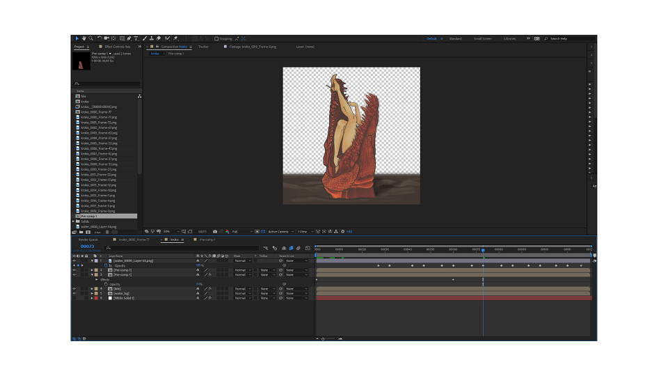Image resolution: width=668 pixels, height=376 pixels.
Task: Select the Zoom magnifier tool
Action: [x=90, y=38]
